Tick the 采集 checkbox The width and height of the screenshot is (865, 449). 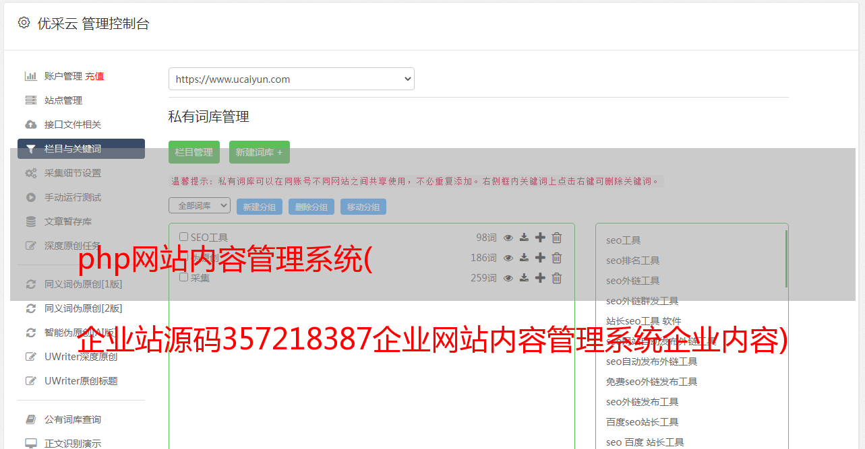point(183,277)
